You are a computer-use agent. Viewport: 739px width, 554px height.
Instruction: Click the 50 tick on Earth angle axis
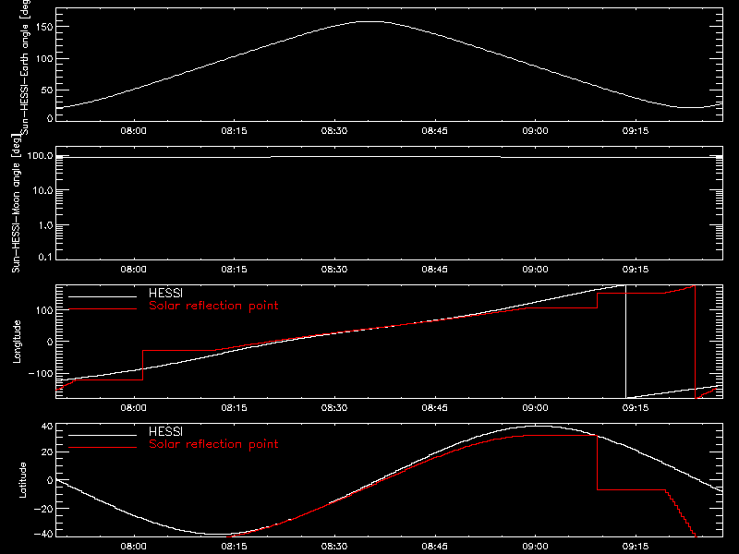pyautogui.click(x=47, y=90)
